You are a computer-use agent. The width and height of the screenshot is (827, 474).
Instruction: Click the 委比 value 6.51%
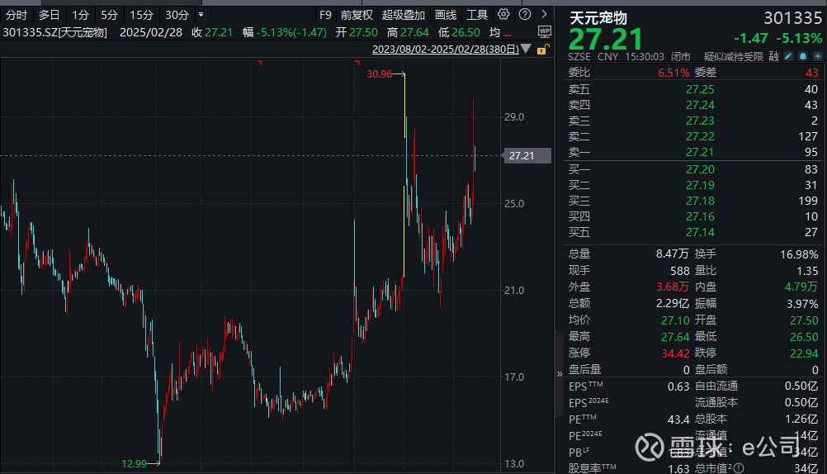click(x=673, y=73)
